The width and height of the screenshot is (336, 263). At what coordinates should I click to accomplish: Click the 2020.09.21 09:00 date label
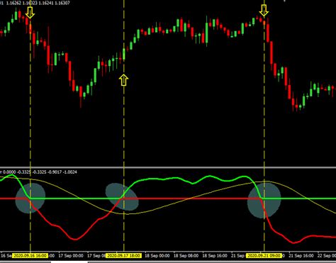pos(264,256)
